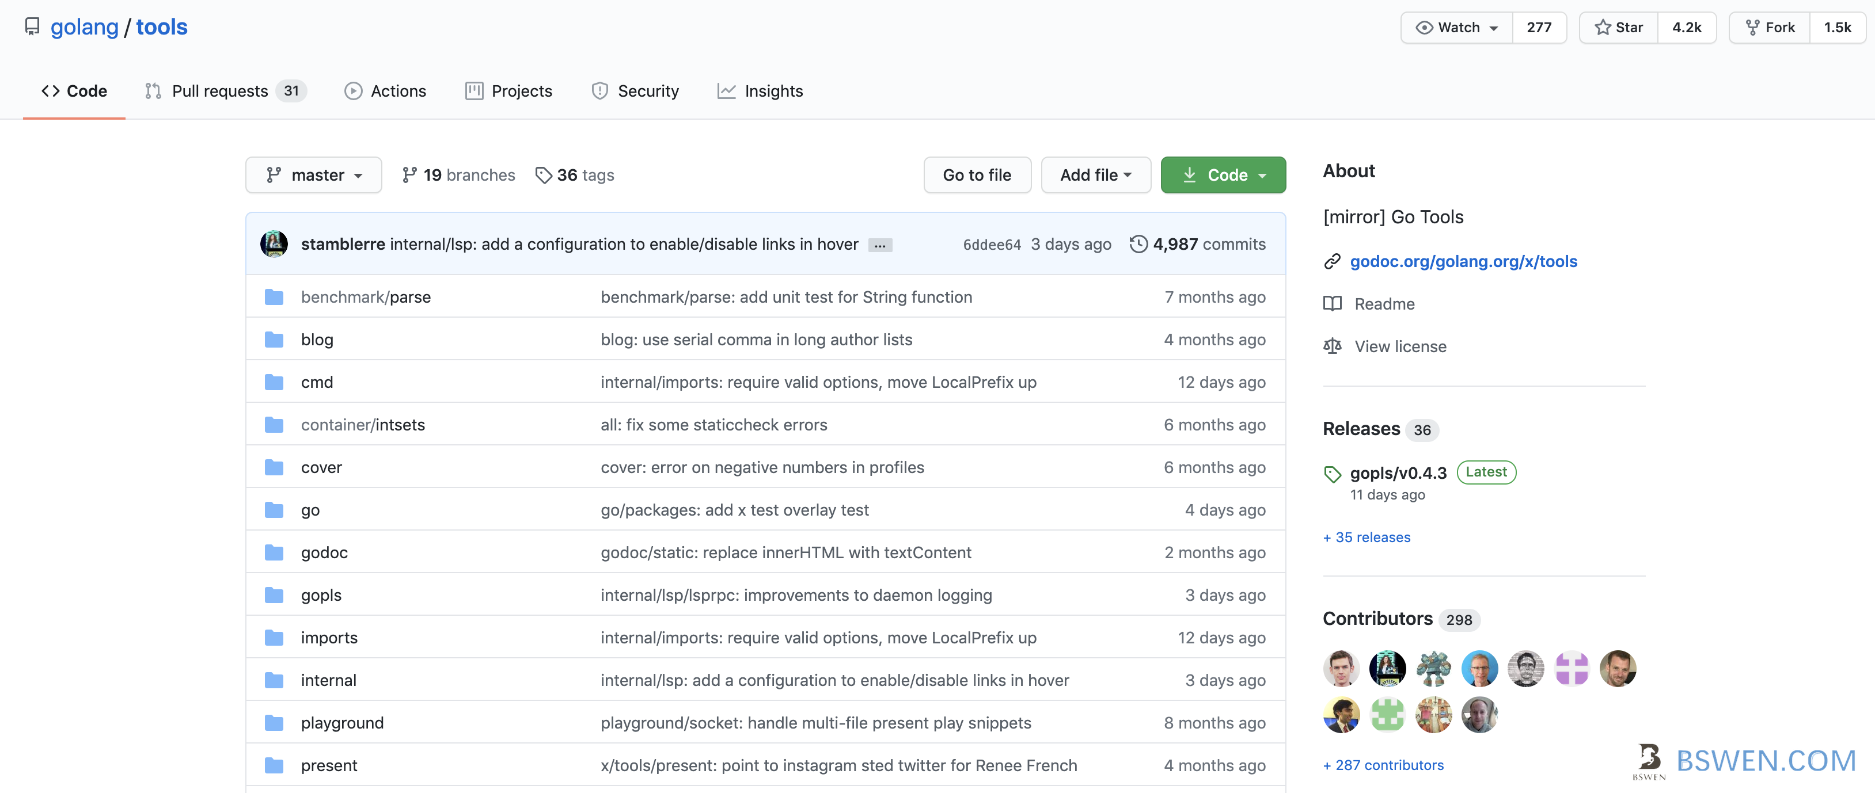Click the folder icon for gopls
Viewport: 1875px width, 793px height.
coord(274,595)
